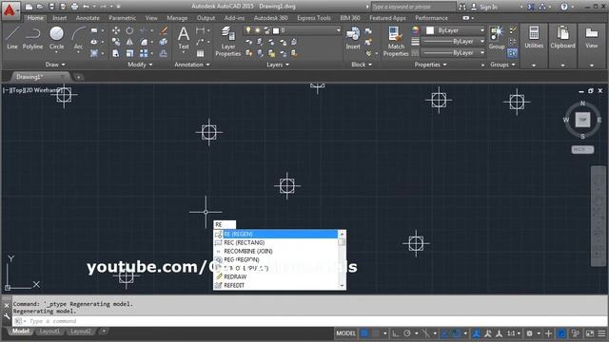Screen dimensions: 609x342
Task: Click the Scale tool icon
Action: click(129, 53)
